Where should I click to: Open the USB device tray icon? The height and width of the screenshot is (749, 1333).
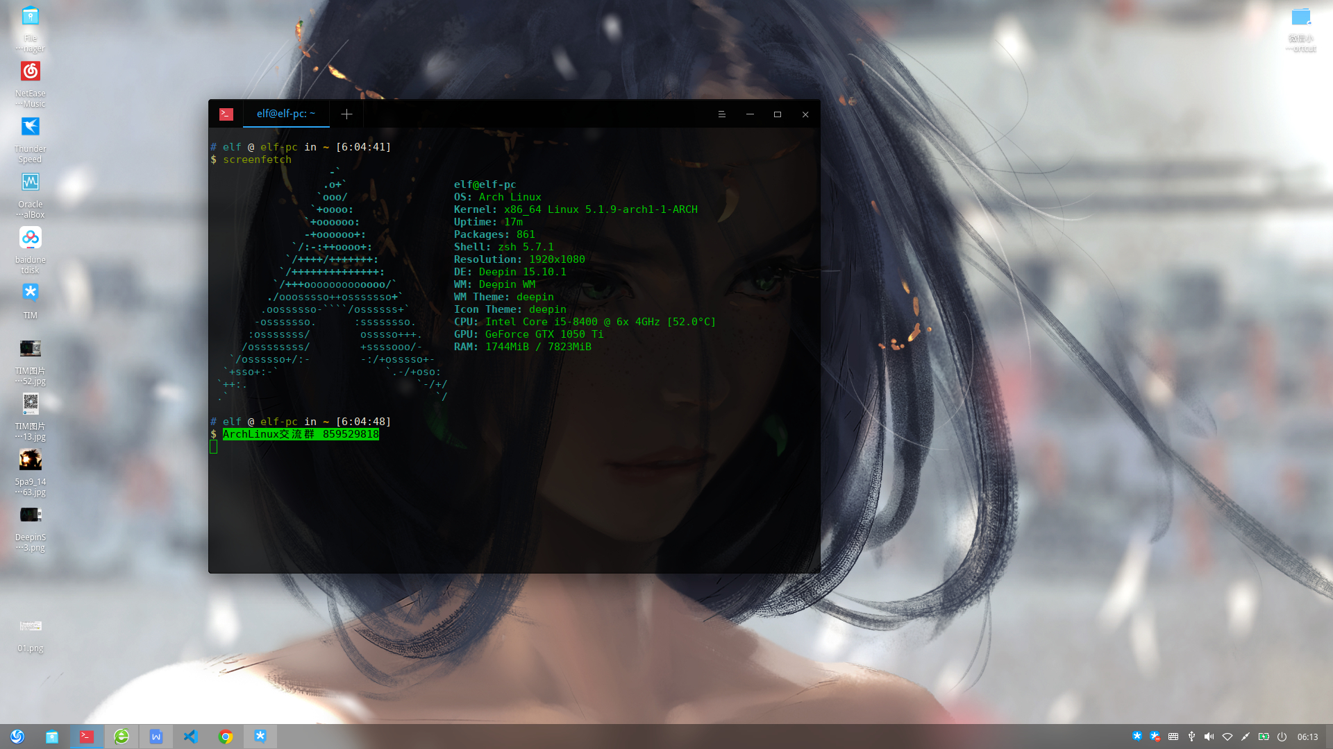[x=1191, y=737]
